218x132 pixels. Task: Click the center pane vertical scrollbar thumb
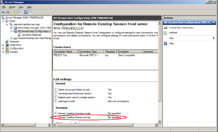(159, 63)
